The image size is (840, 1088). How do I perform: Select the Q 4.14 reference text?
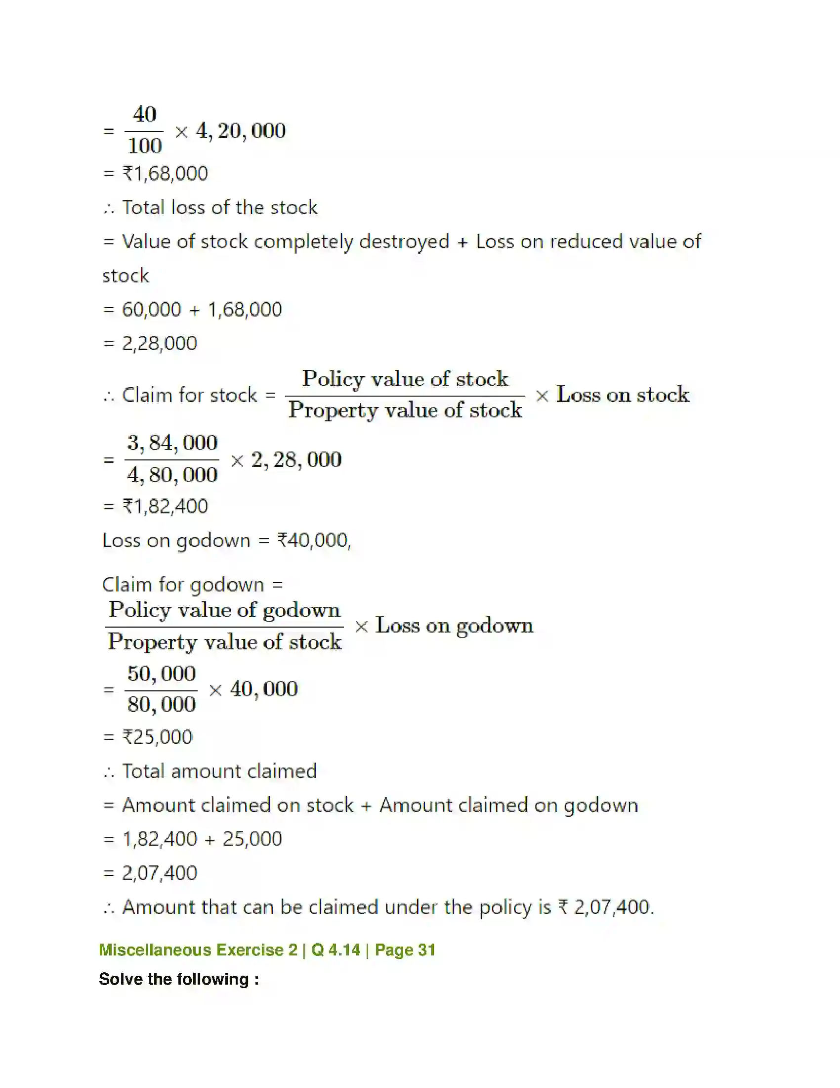tap(336, 950)
